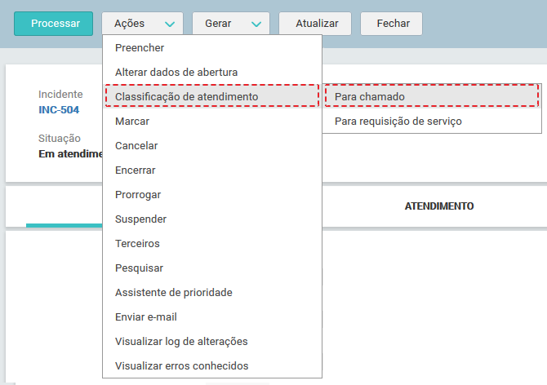Click the Ações chevron arrow icon
This screenshot has height=385, width=547.
tap(170, 24)
